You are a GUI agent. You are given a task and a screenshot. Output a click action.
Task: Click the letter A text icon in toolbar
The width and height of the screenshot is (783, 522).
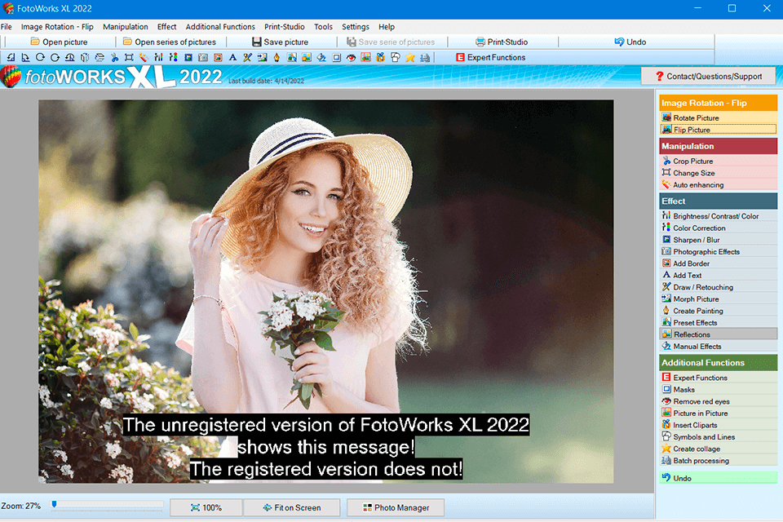pyautogui.click(x=232, y=57)
